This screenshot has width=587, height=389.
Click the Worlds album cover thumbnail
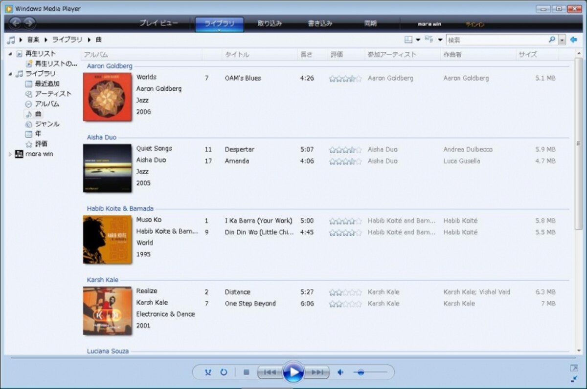point(107,97)
